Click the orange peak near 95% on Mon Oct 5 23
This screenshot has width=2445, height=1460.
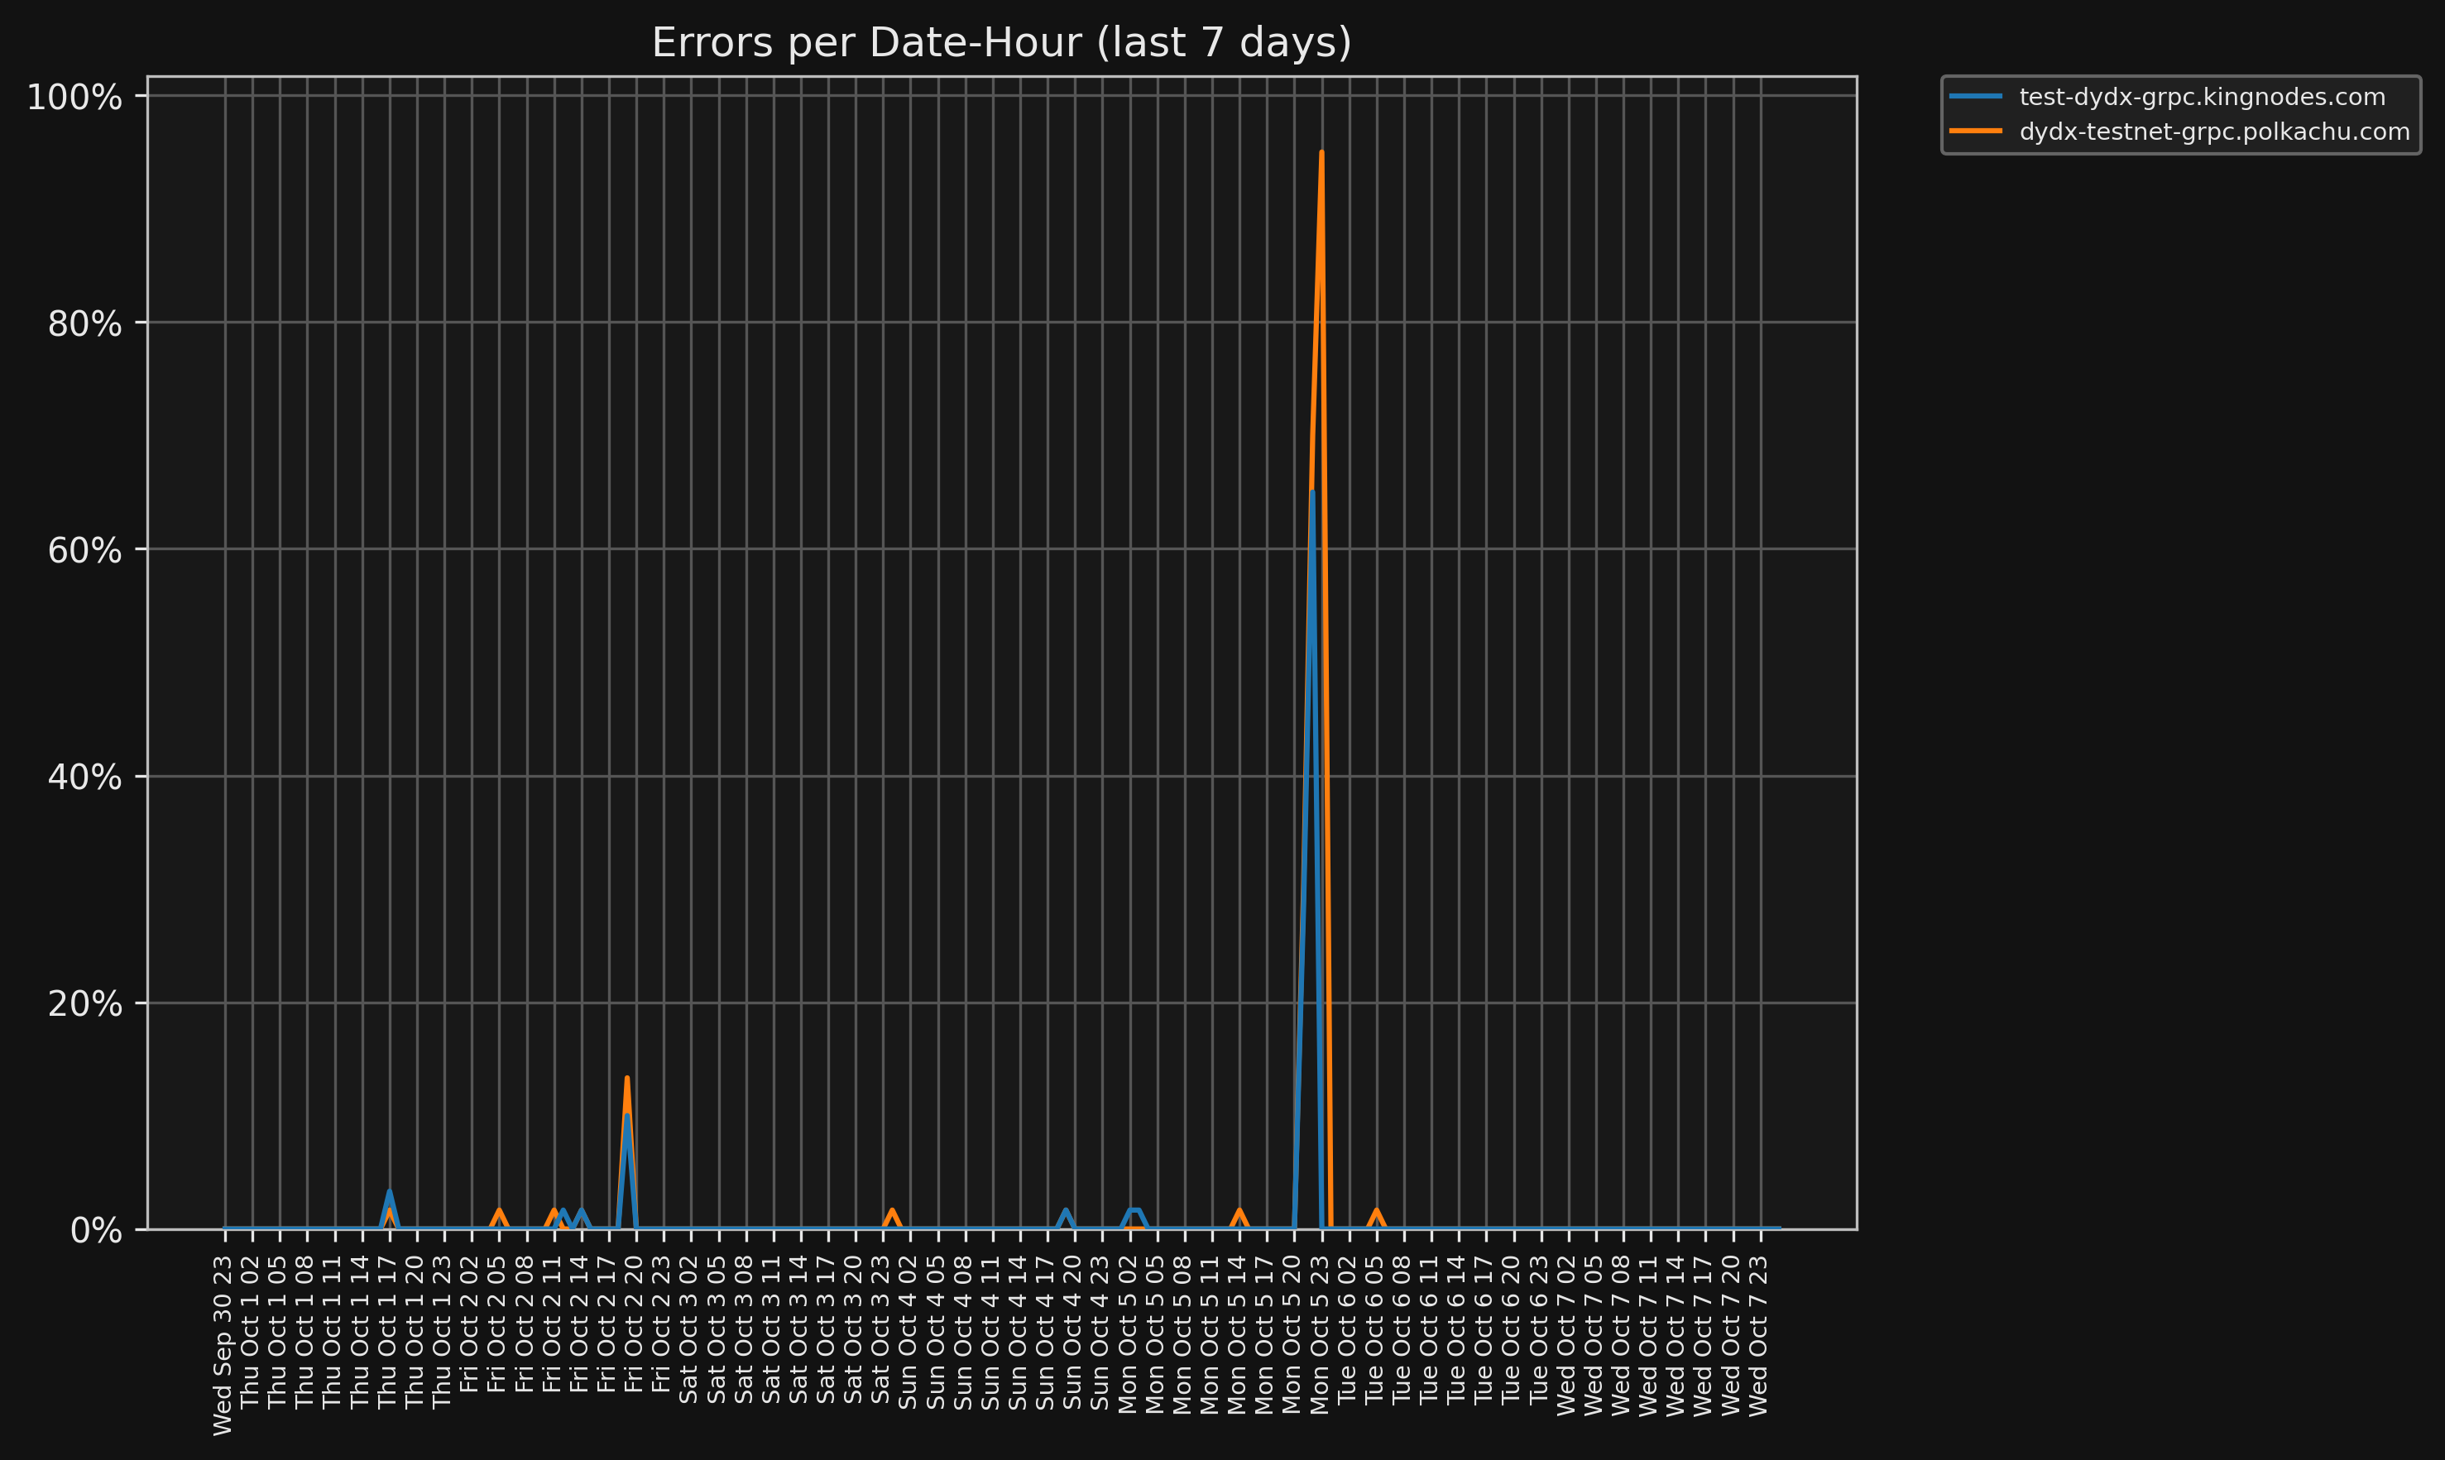(1321, 154)
